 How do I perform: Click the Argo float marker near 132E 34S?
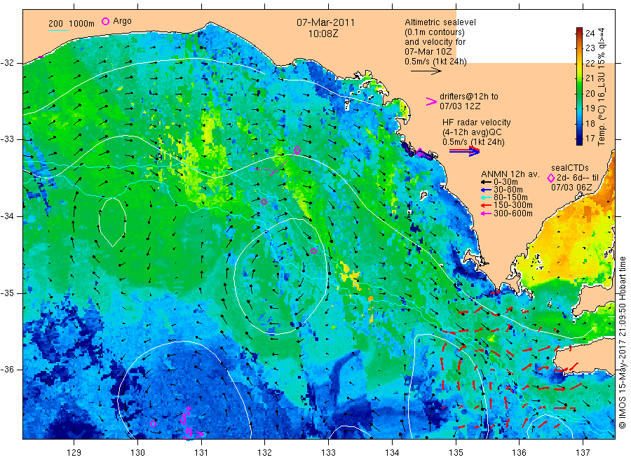point(264,202)
